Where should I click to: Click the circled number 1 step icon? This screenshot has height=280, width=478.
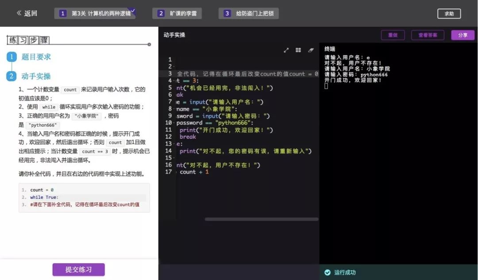12,57
